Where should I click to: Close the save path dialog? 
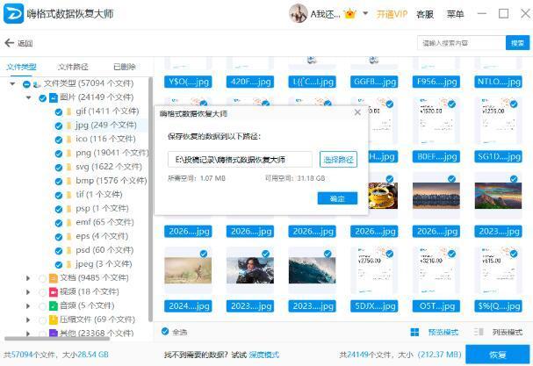(x=357, y=112)
